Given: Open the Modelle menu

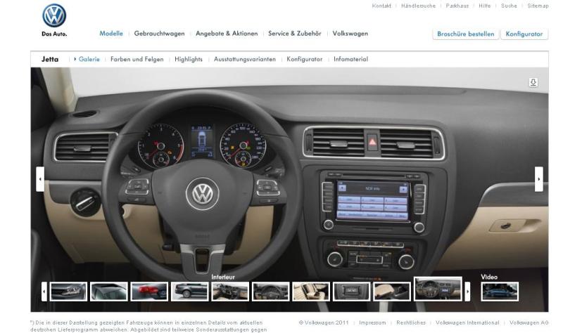Looking at the screenshot, I should (111, 33).
